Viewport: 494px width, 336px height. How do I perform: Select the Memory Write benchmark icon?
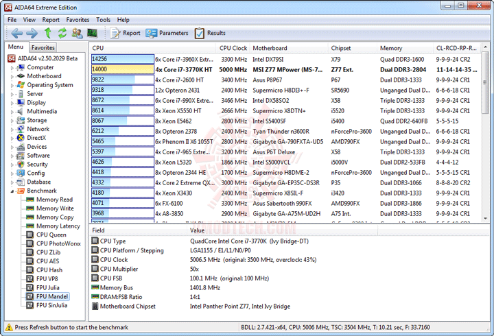pos(30,208)
